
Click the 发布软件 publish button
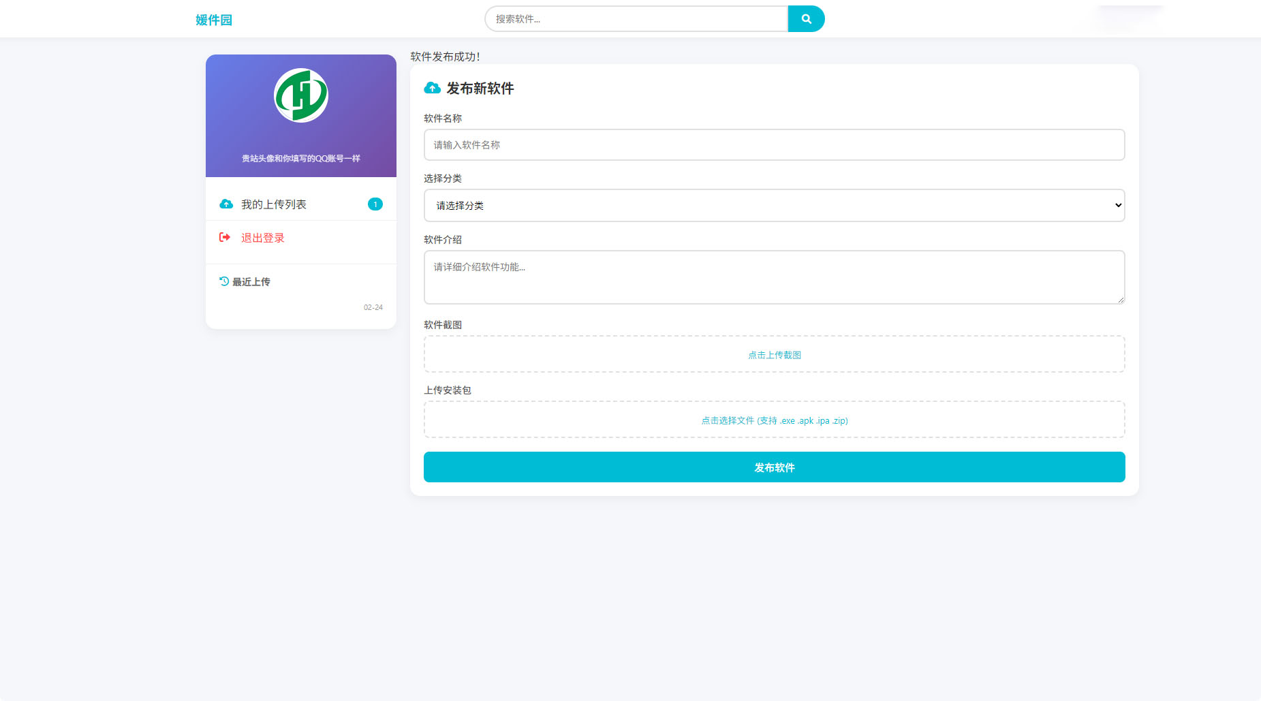(x=773, y=467)
